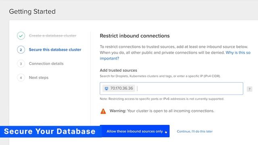Select the step 3 number circle

click(x=21, y=64)
